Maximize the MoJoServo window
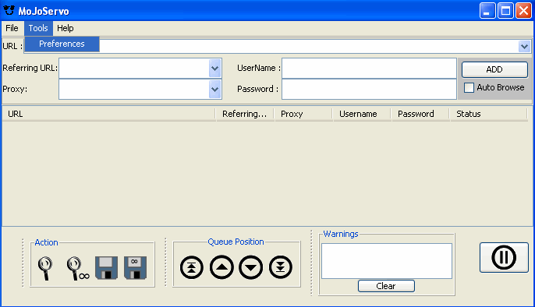This screenshot has width=535, height=307. 505,11
